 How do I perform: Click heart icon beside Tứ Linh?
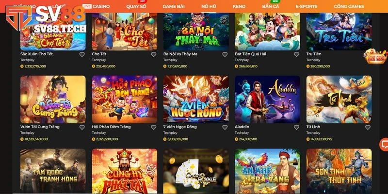click(368, 127)
